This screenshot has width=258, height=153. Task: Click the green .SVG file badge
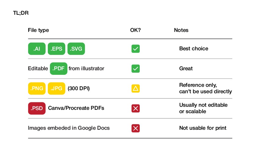pos(76,48)
